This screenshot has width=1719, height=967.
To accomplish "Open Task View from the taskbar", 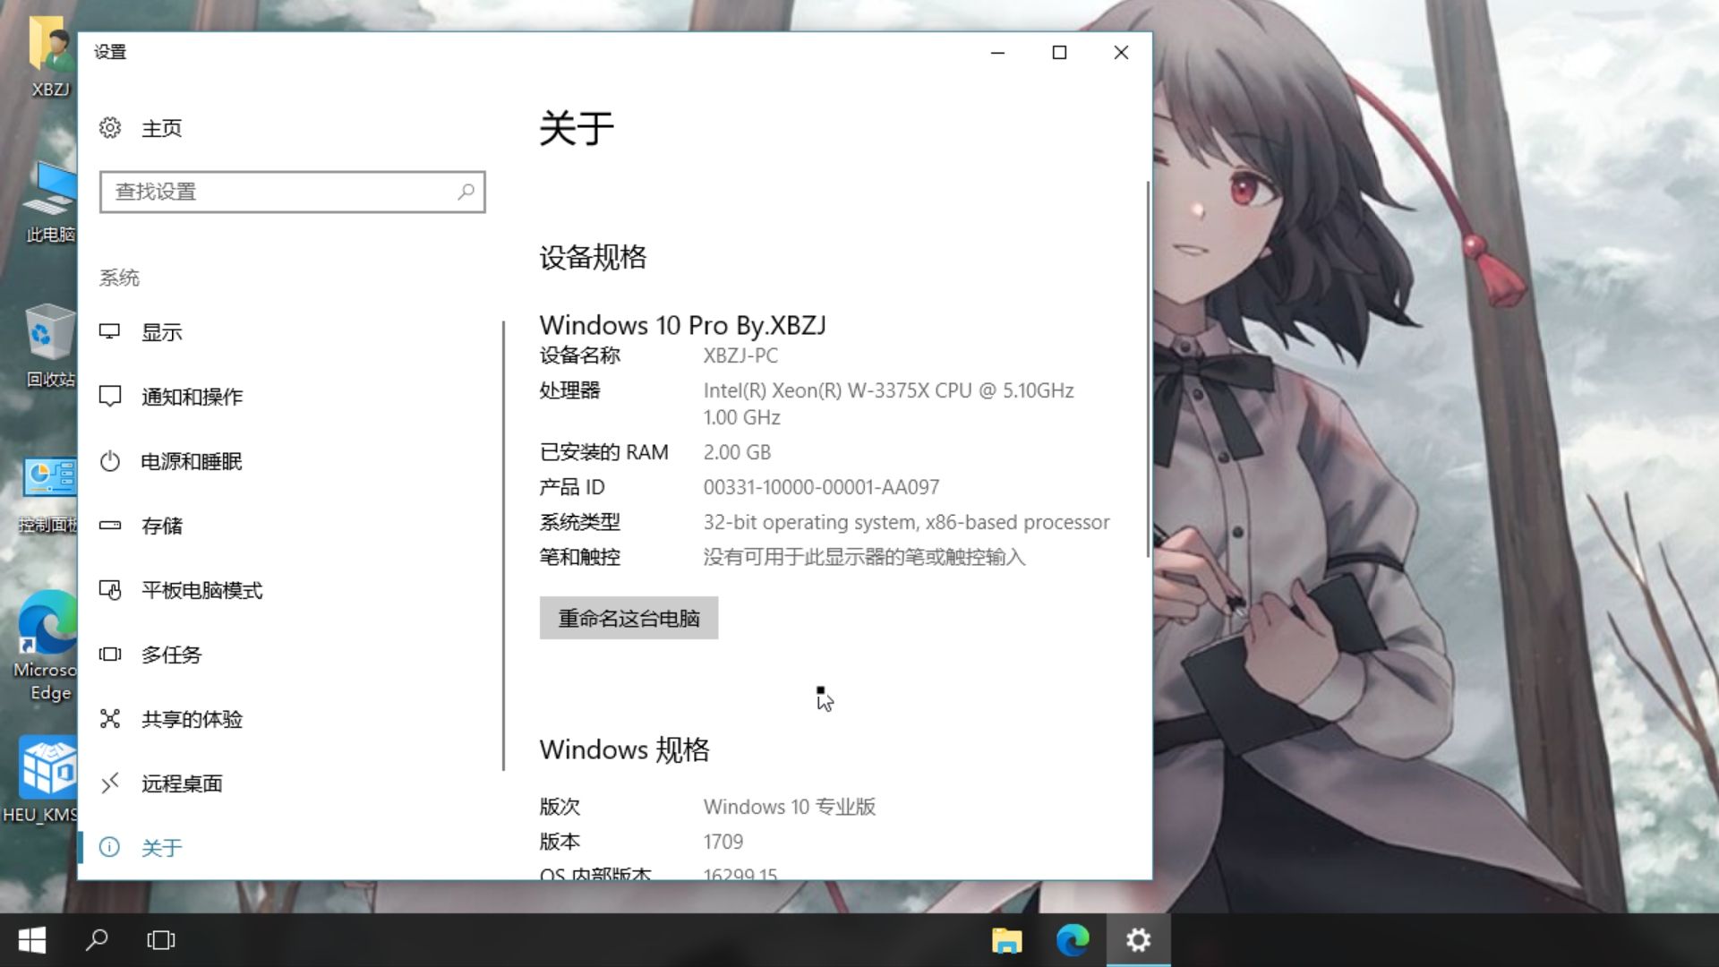I will point(161,940).
